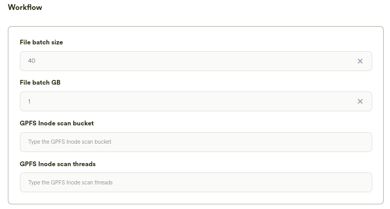The width and height of the screenshot is (390, 209).
Task: Click the Workflow section heading
Action: coord(25,8)
